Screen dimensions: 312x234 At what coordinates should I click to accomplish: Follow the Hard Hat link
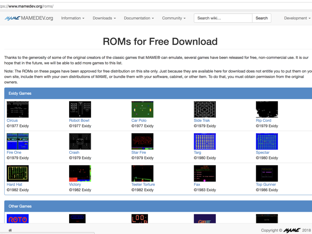point(14,184)
